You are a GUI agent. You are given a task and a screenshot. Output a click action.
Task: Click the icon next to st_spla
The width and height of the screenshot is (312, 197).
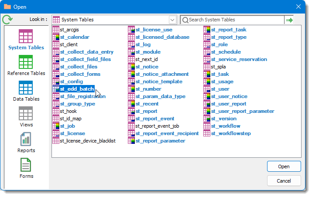pyautogui.click(x=207, y=67)
